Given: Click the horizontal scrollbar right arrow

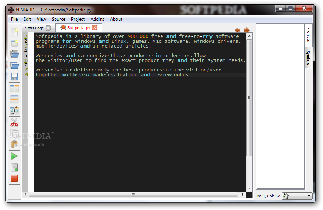Looking at the screenshot, I should click(243, 195).
